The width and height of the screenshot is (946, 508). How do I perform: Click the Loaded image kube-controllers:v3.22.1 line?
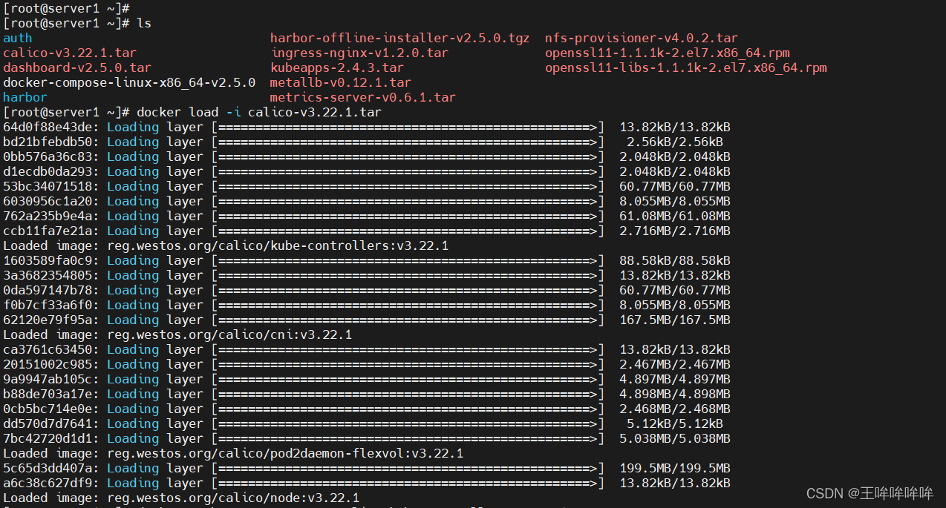click(226, 245)
